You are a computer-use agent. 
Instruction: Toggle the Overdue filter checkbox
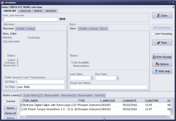coord(4,101)
